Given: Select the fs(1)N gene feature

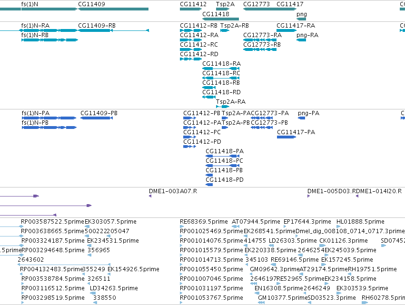Looking at the screenshot, I should (49, 9).
